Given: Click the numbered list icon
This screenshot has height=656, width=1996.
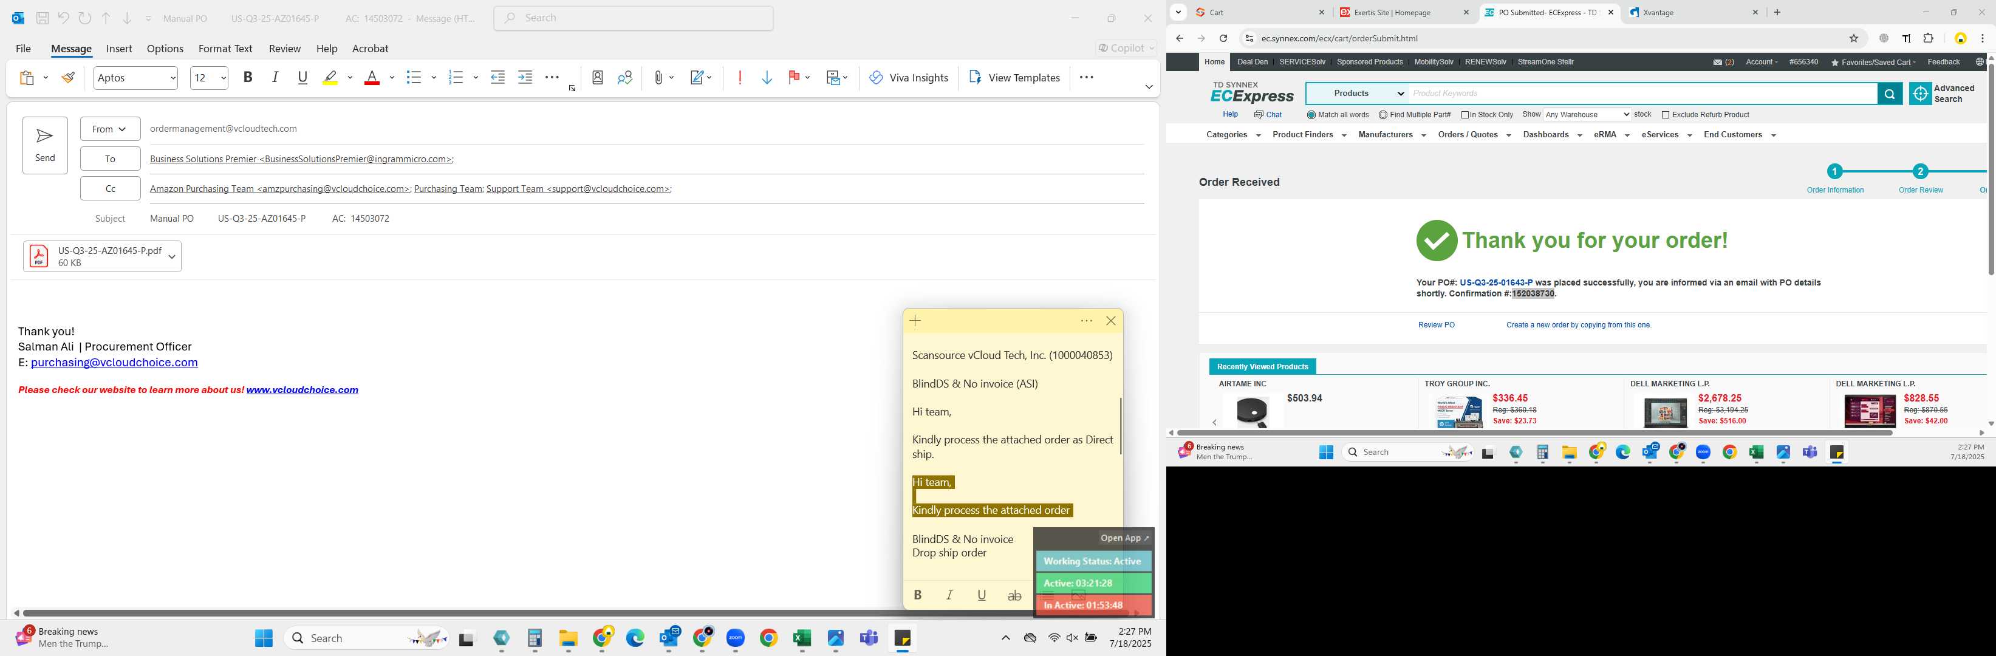Looking at the screenshot, I should 456,78.
